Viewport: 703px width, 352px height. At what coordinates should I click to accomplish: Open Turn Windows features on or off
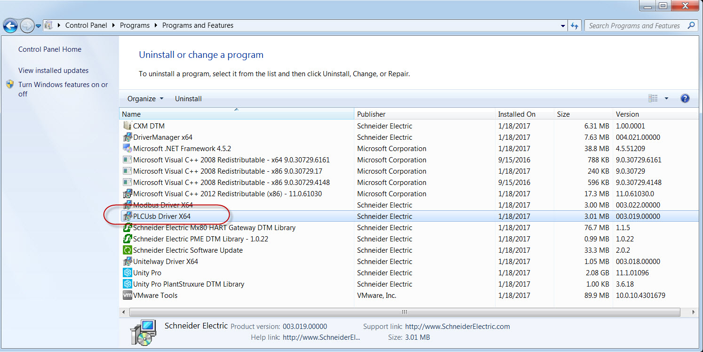63,89
